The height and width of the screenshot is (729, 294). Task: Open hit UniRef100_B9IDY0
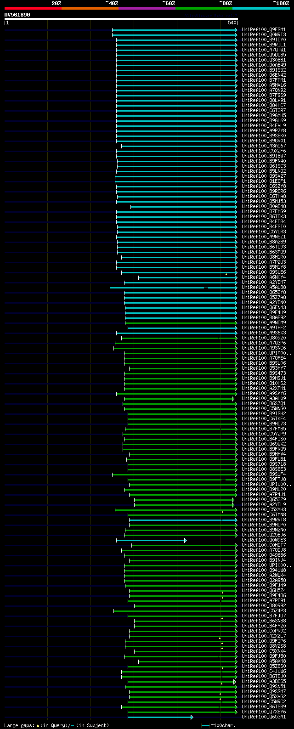(x=264, y=40)
